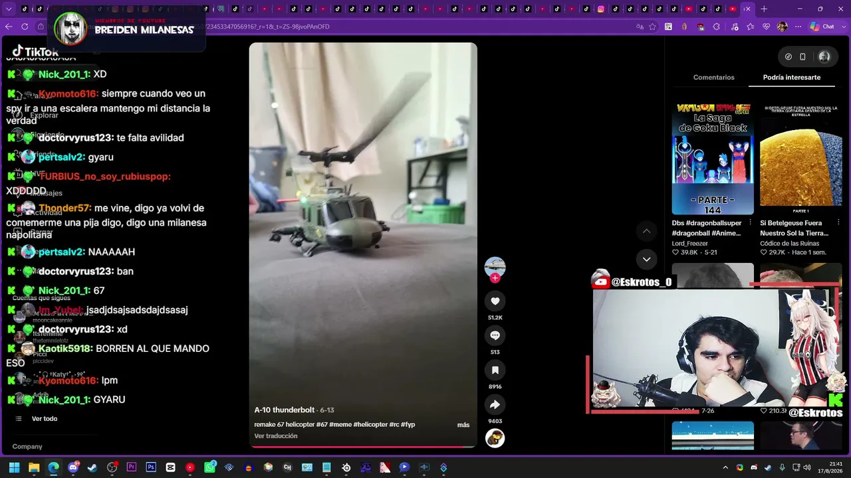Visit the Lord_Freezer channel link
This screenshot has width=851, height=478.
(690, 244)
